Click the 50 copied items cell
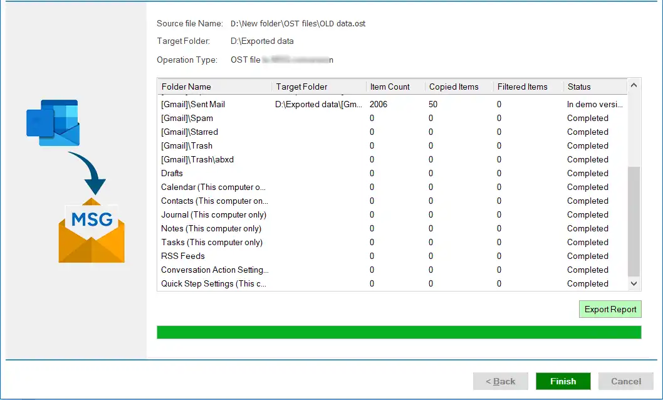The image size is (663, 400). click(433, 105)
